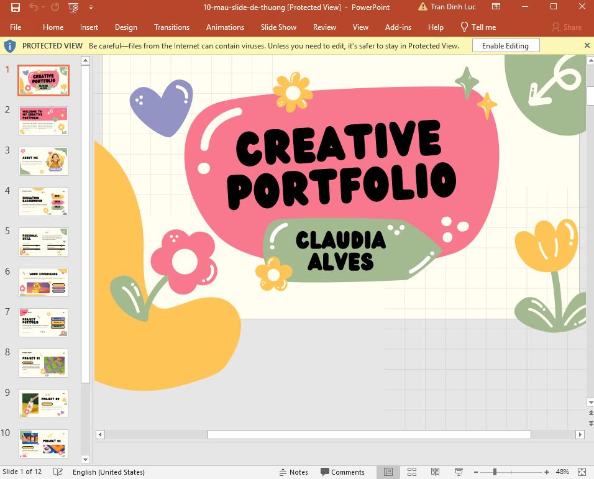Start presentation from beginning in Quick Access toolbar

(73, 7)
